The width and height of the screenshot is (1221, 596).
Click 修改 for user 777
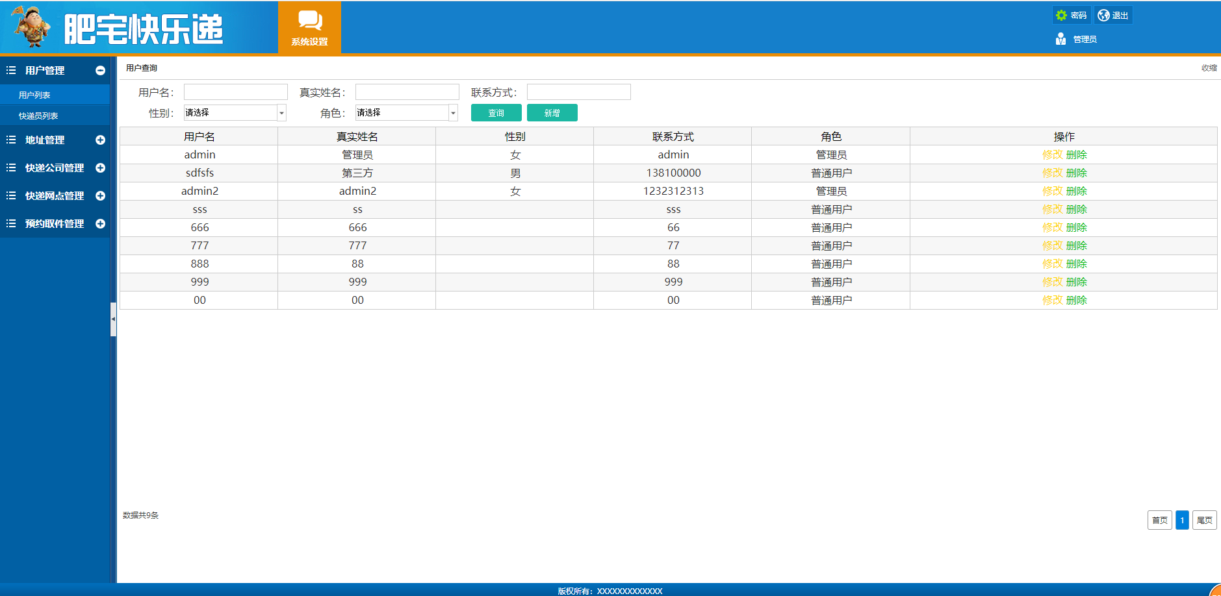1053,245
